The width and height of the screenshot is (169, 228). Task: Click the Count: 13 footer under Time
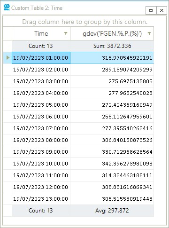coord(41,211)
